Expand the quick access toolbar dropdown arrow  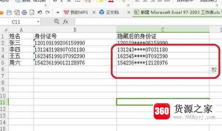[x=58, y=13]
